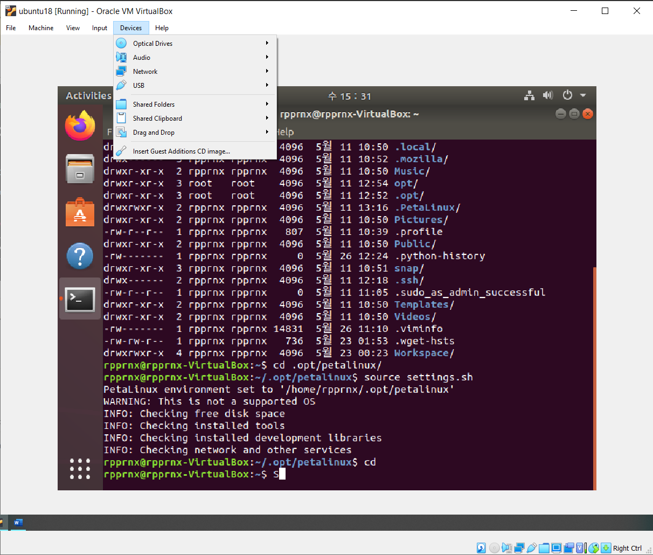653x555 pixels.
Task: Click the terminal's orange vertical scrollbar
Action: pos(595,377)
